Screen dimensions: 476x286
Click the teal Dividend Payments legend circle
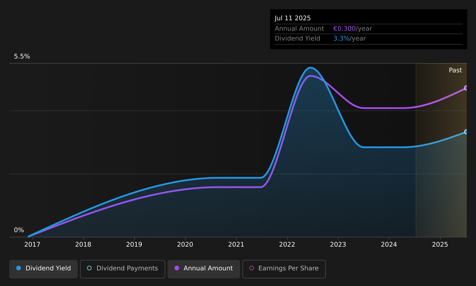(89, 268)
